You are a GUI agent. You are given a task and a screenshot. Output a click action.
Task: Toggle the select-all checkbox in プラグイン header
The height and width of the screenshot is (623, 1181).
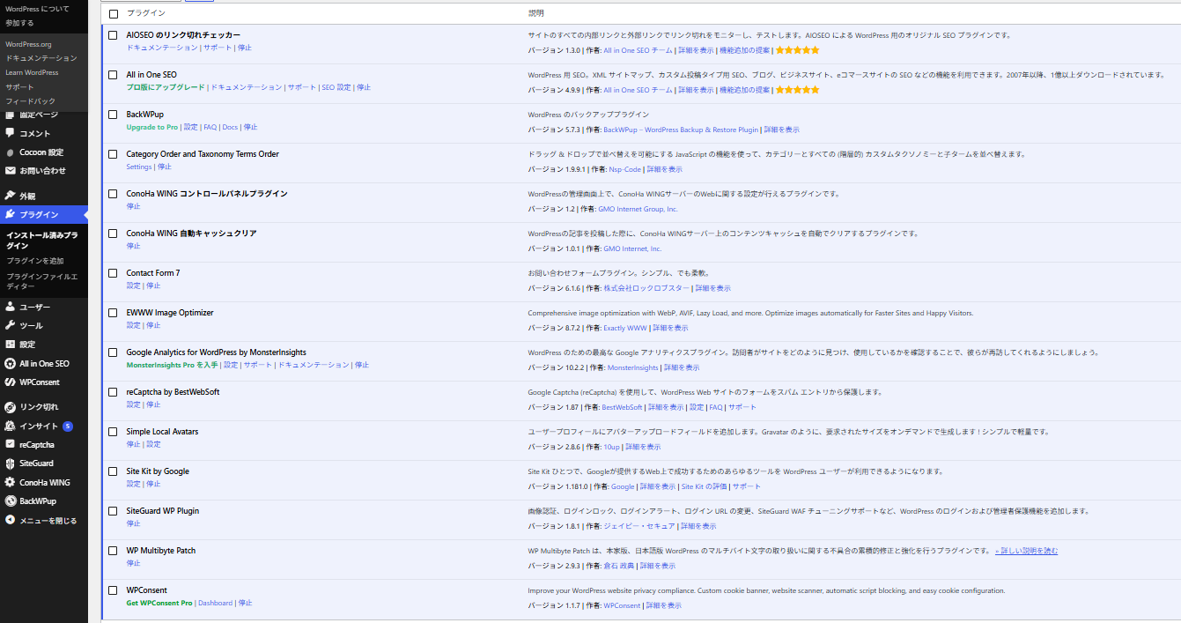(x=113, y=14)
